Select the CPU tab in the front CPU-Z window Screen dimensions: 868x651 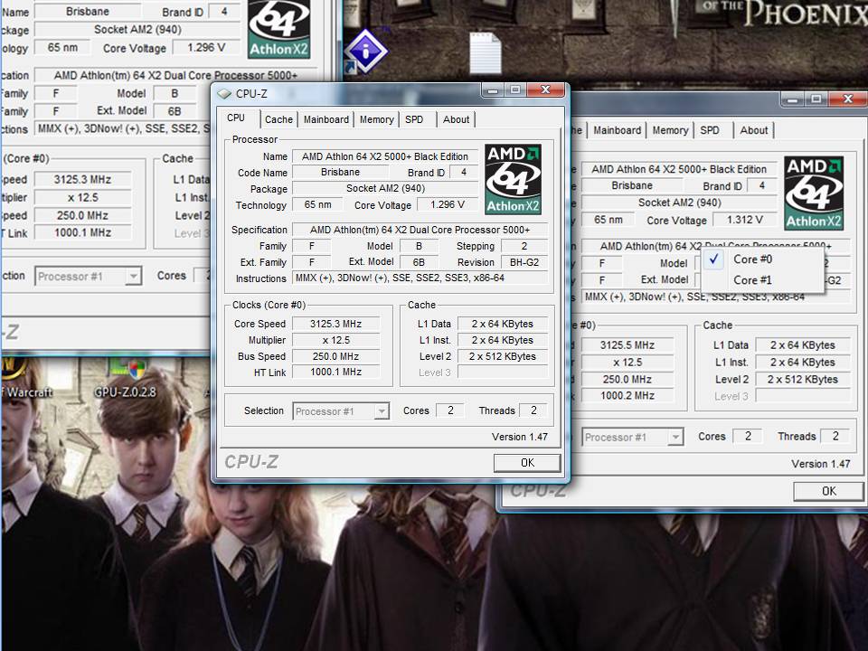point(236,118)
